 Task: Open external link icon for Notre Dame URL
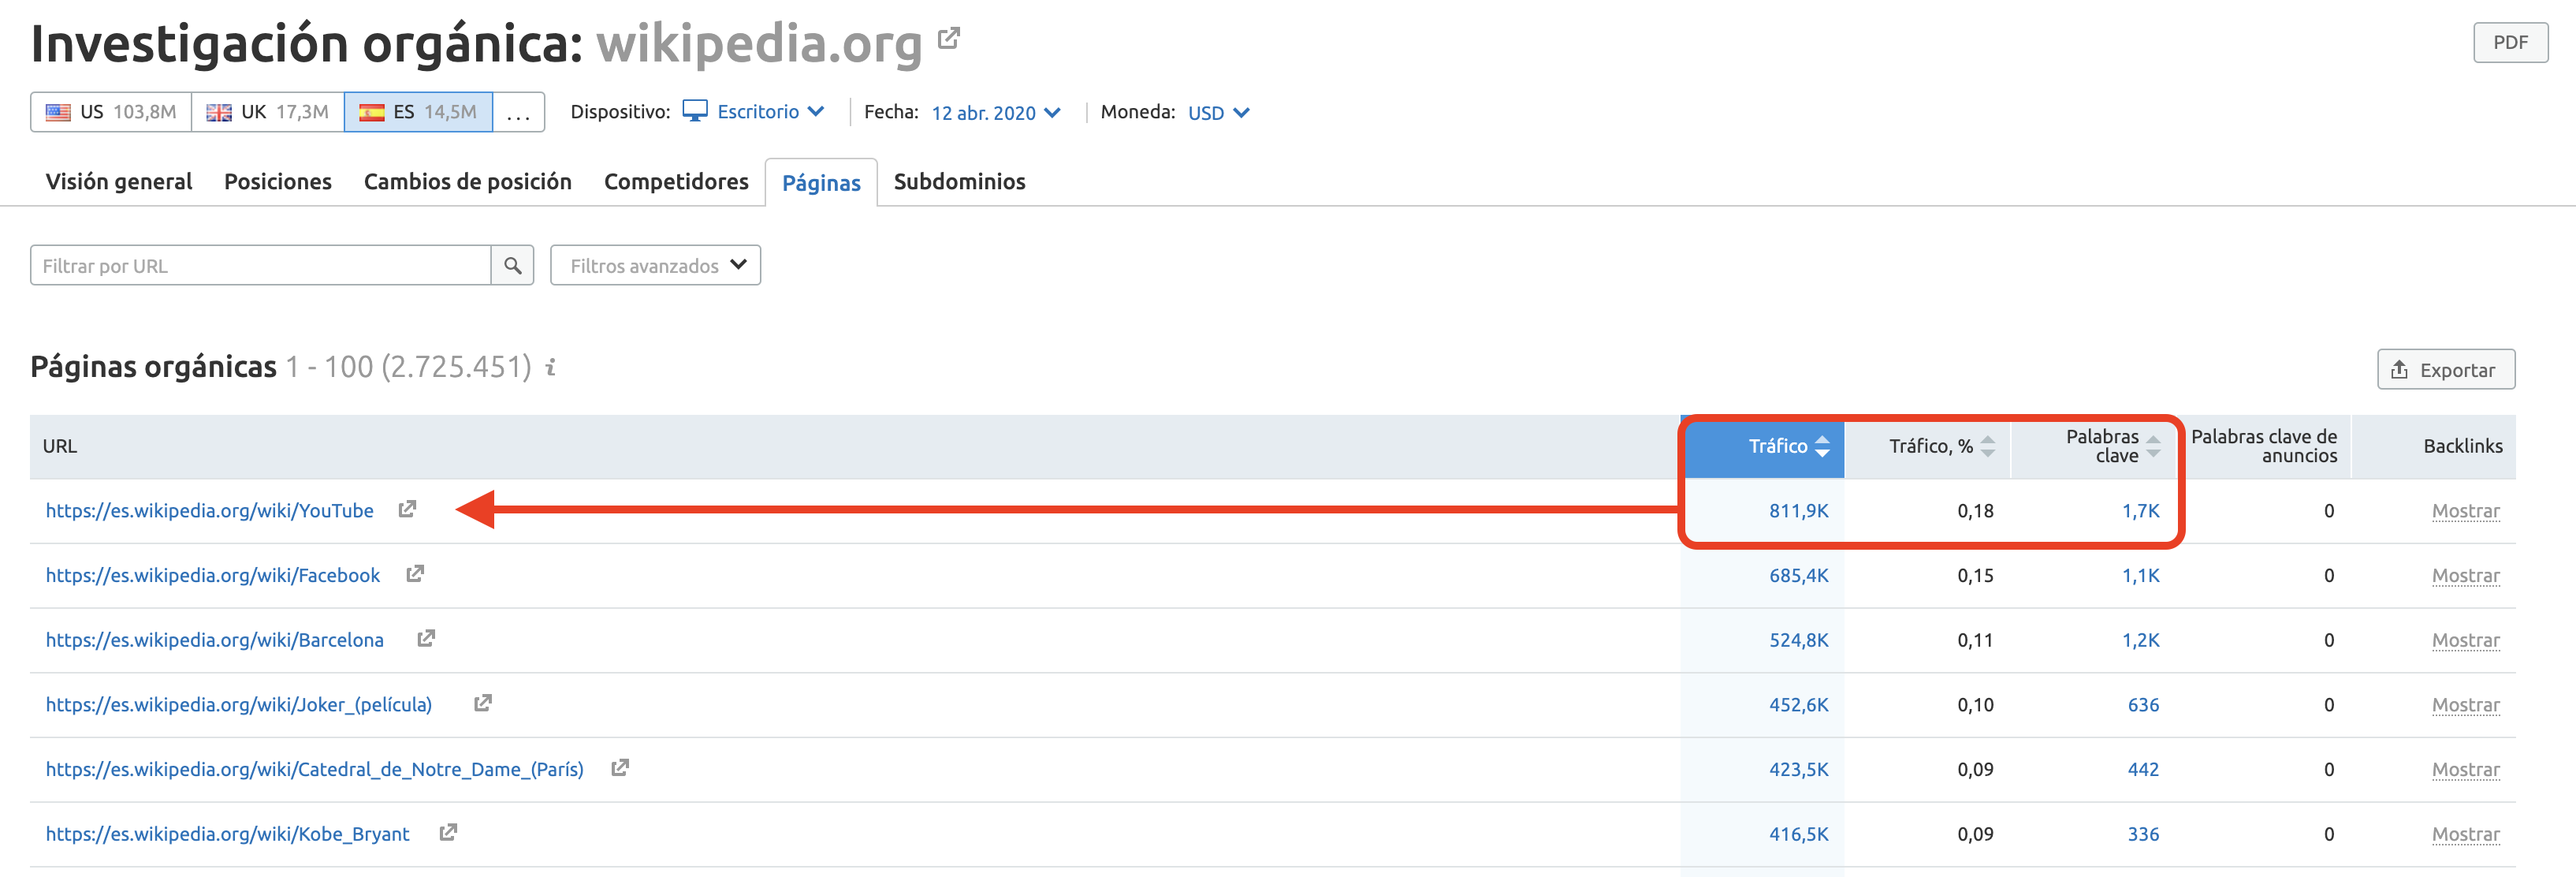point(620,768)
